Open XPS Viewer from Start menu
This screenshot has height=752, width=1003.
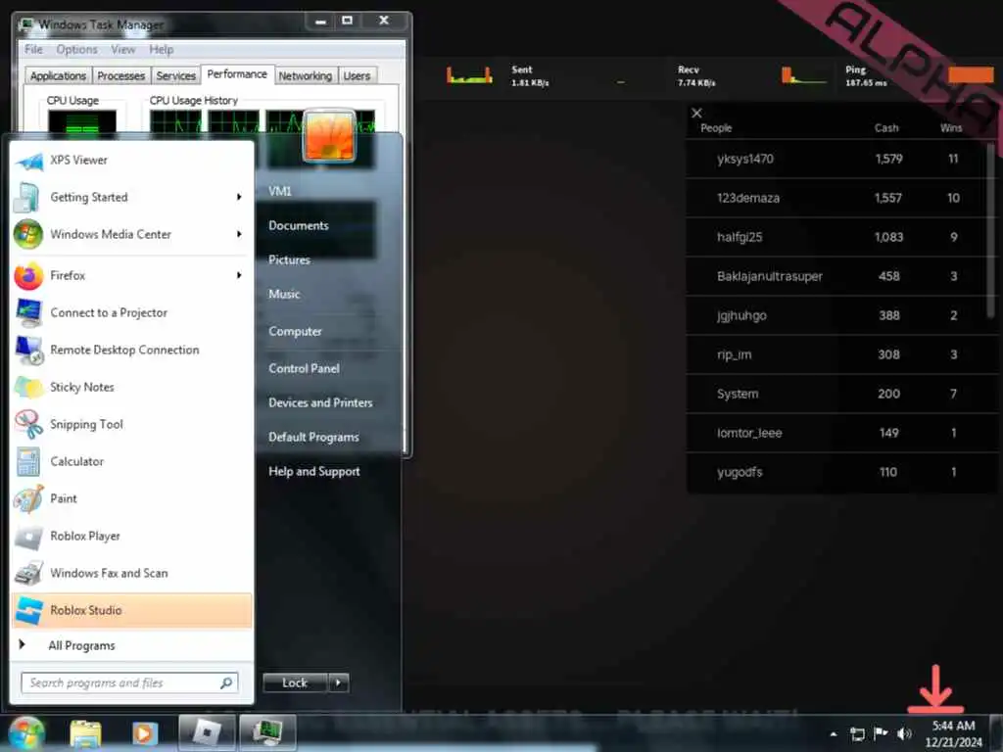pyautogui.click(x=131, y=160)
